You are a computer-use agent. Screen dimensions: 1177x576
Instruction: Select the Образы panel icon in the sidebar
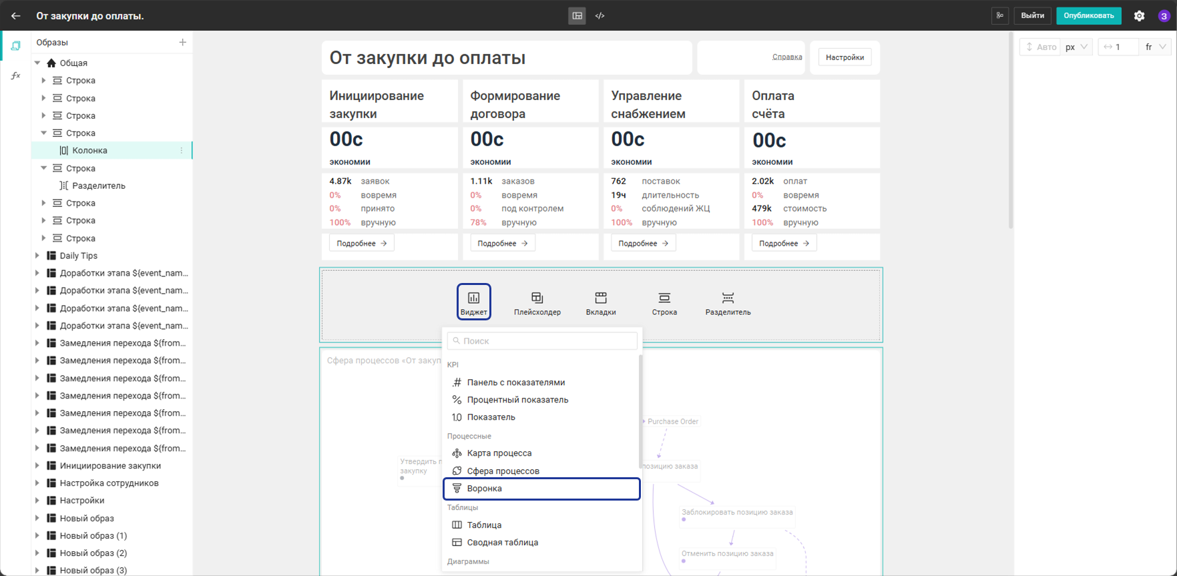pyautogui.click(x=15, y=45)
